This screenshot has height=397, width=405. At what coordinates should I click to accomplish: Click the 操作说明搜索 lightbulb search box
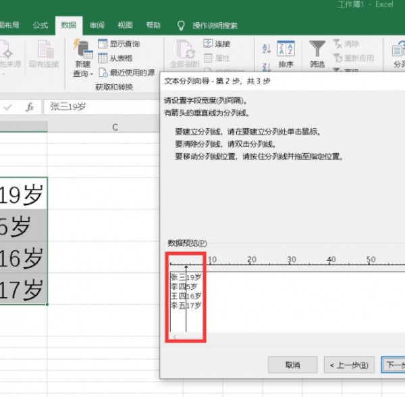[207, 26]
